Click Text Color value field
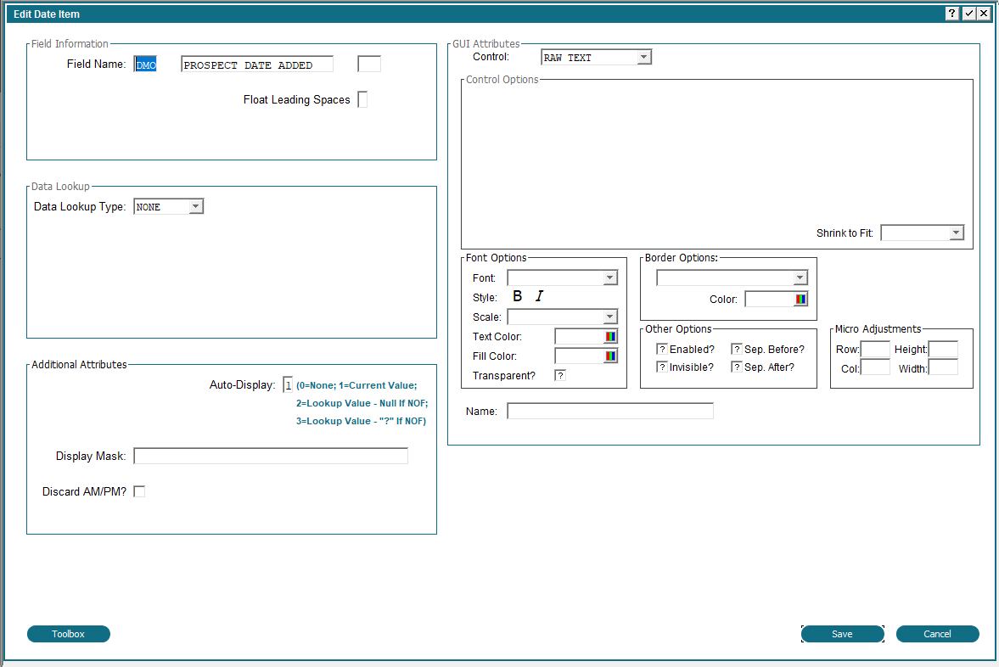Image resolution: width=999 pixels, height=667 pixels. (579, 336)
